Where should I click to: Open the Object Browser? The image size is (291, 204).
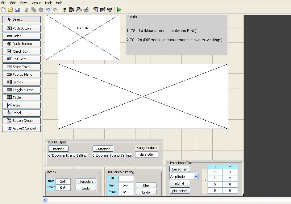(x=110, y=10)
